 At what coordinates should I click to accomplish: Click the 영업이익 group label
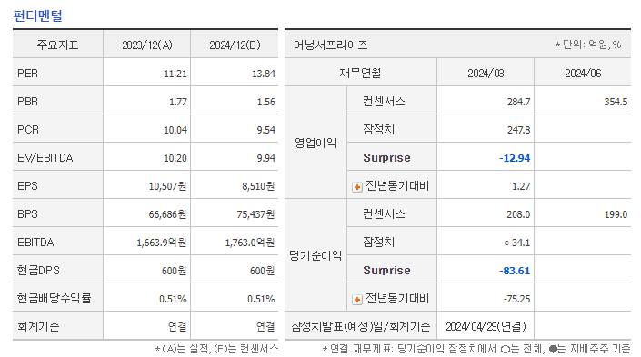coord(315,143)
